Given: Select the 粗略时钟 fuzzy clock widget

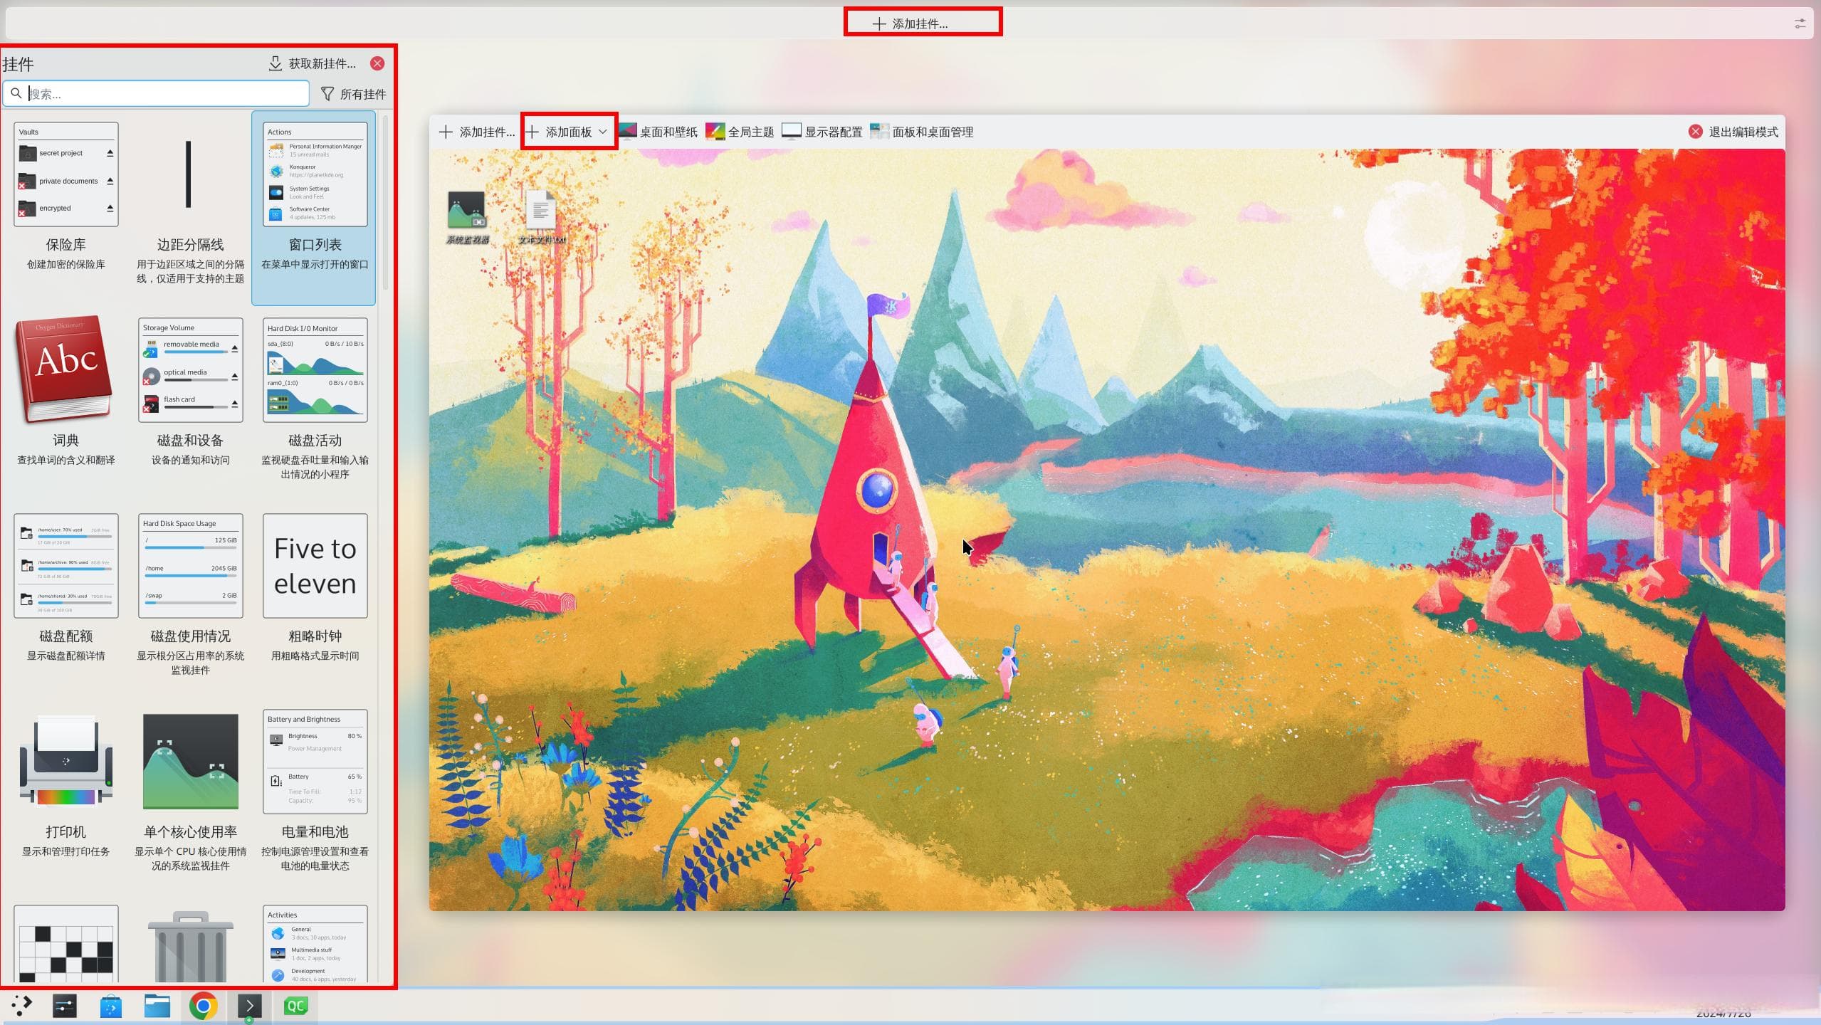Looking at the screenshot, I should pos(315,598).
